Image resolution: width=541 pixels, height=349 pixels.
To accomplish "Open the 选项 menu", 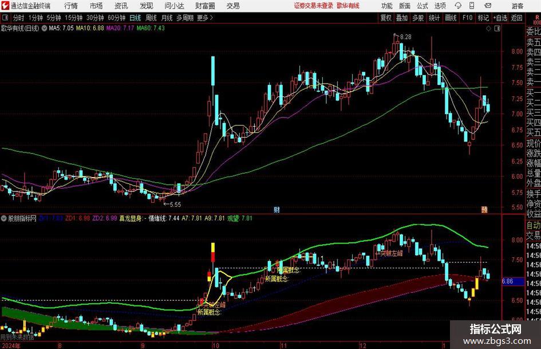I will 440,6.
